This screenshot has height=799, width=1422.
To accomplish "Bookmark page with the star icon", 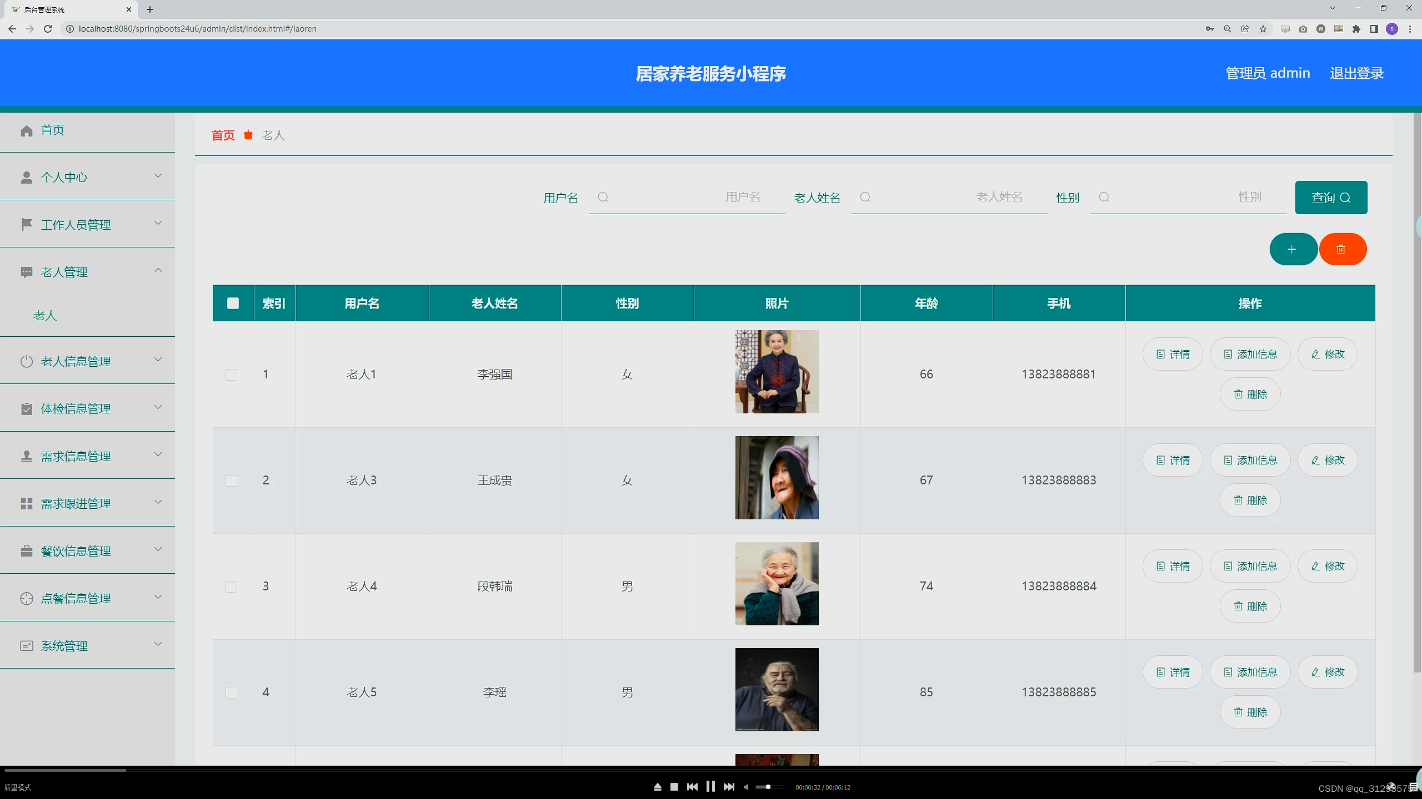I will click(1263, 29).
